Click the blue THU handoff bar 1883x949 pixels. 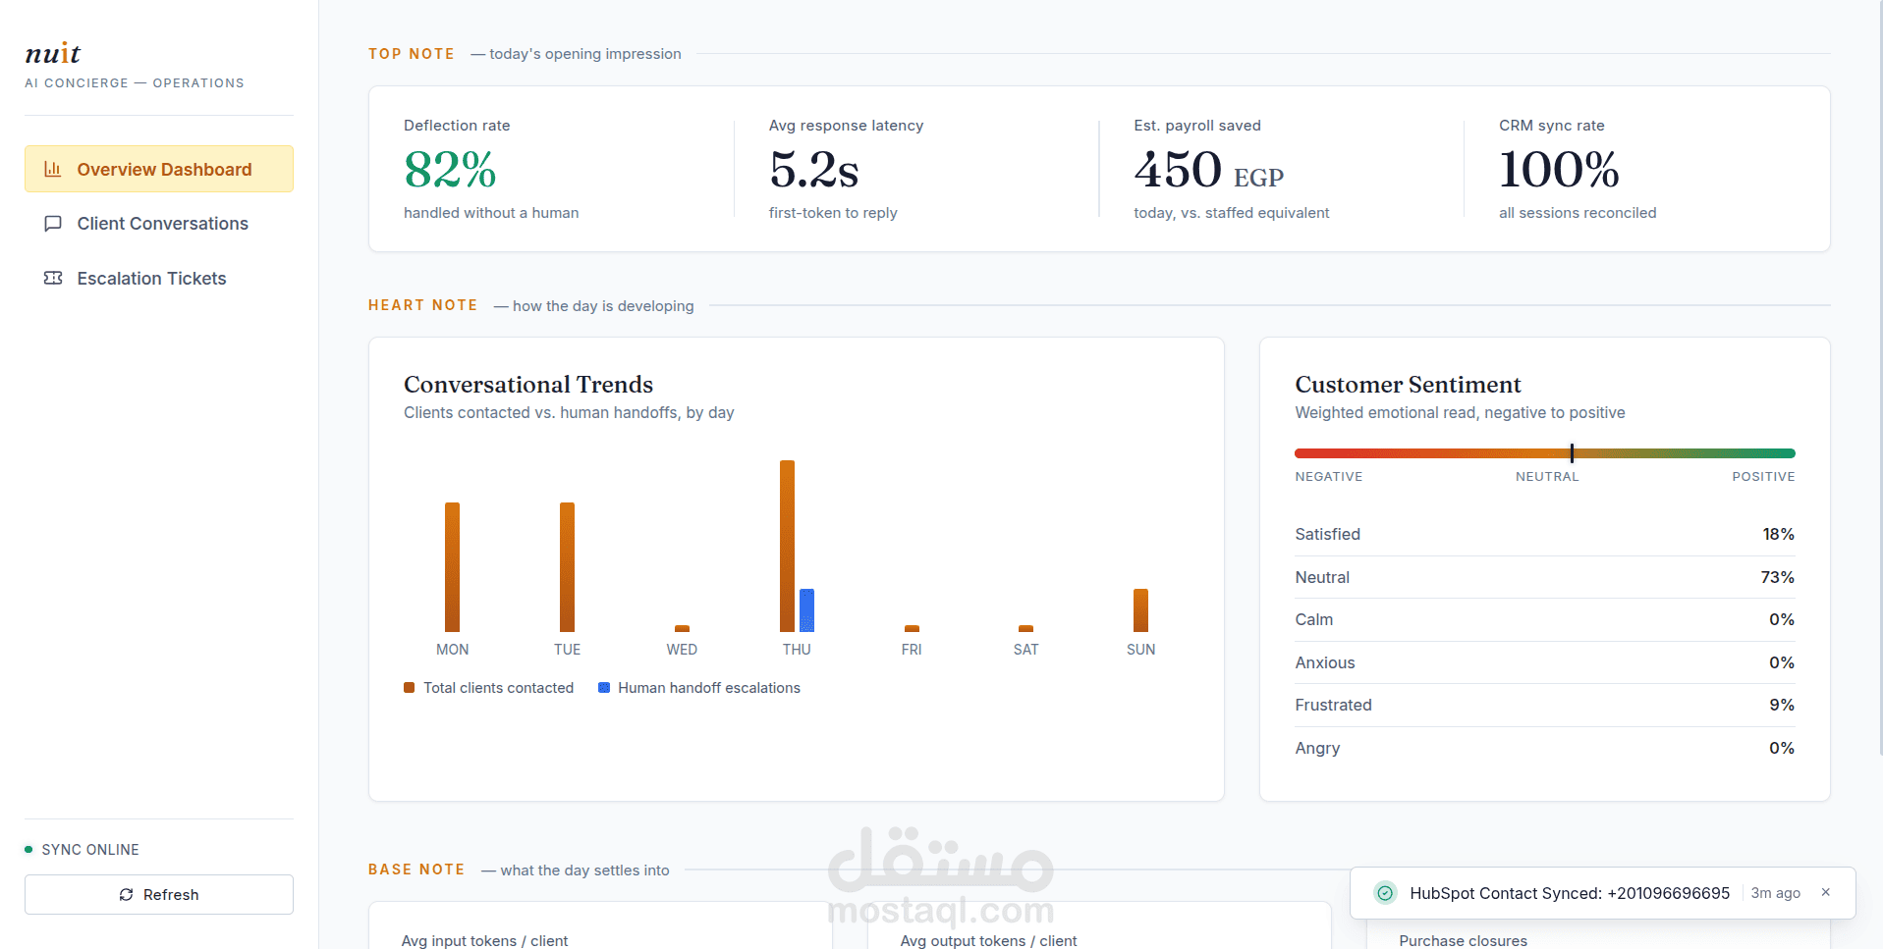click(806, 610)
